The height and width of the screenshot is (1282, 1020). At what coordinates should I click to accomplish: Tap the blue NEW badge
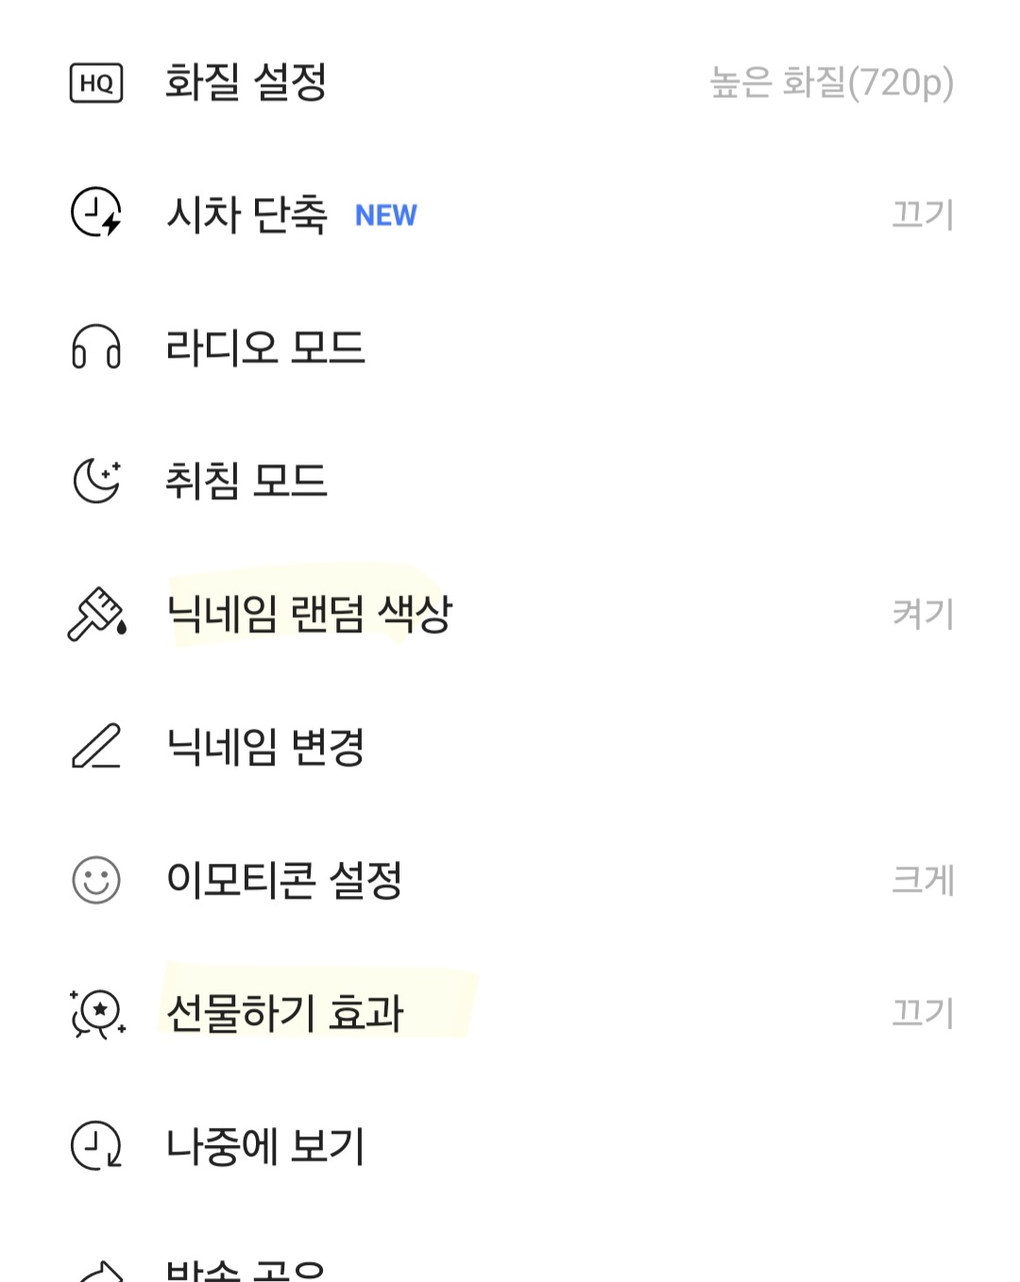tap(385, 215)
